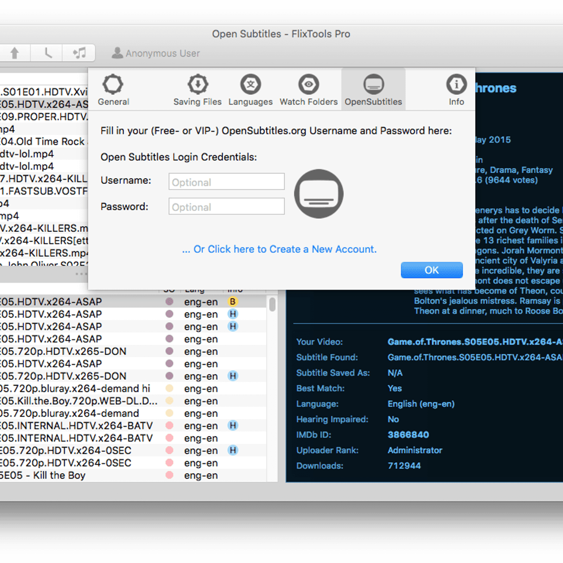Click the OpenSubtitles tab icon

tap(373, 84)
